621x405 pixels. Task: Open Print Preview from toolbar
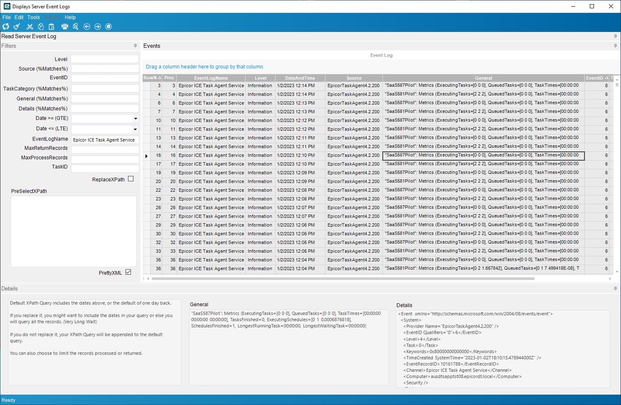click(x=76, y=27)
